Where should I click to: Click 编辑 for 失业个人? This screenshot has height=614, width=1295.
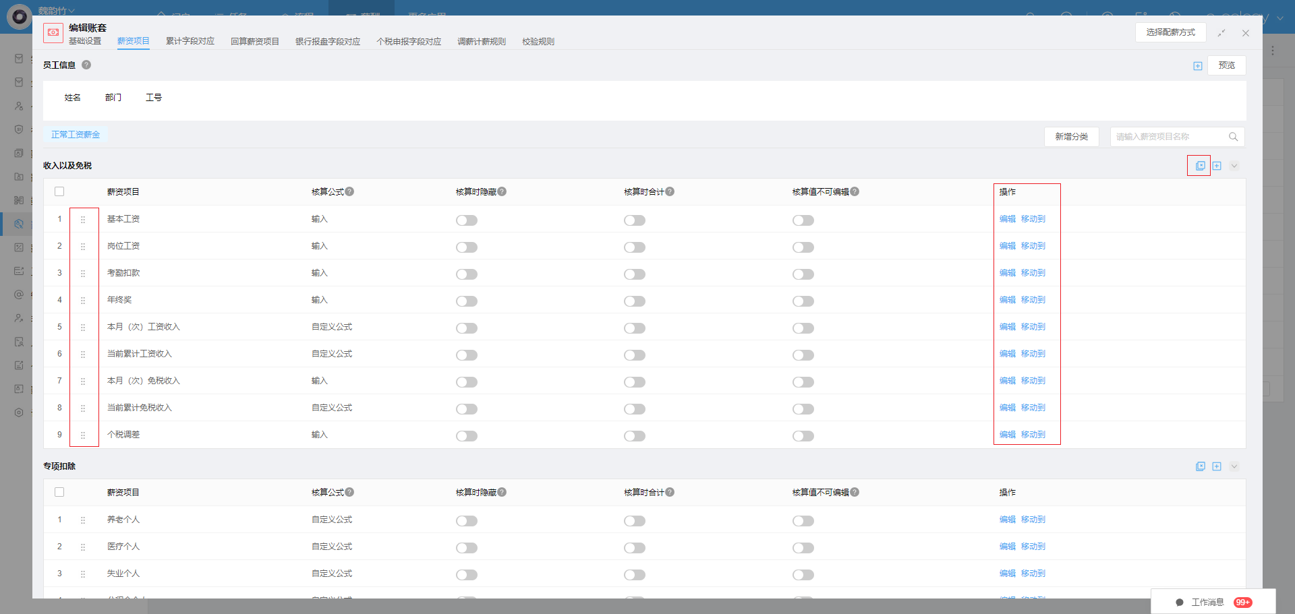(x=1008, y=574)
